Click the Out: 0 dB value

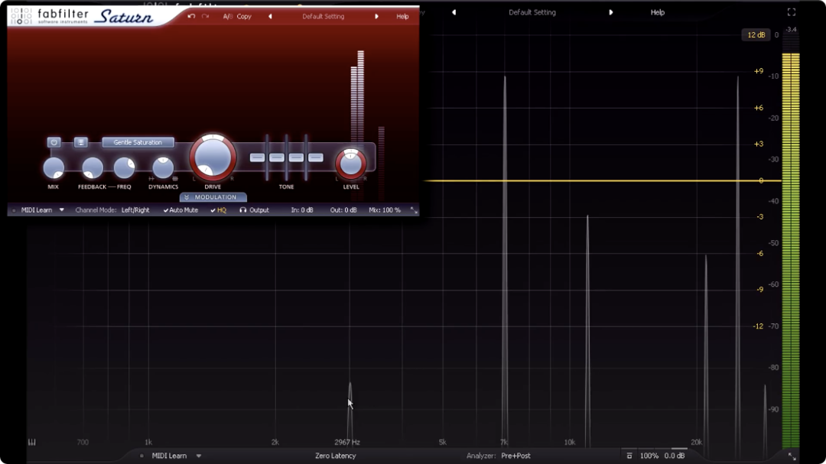coord(343,210)
